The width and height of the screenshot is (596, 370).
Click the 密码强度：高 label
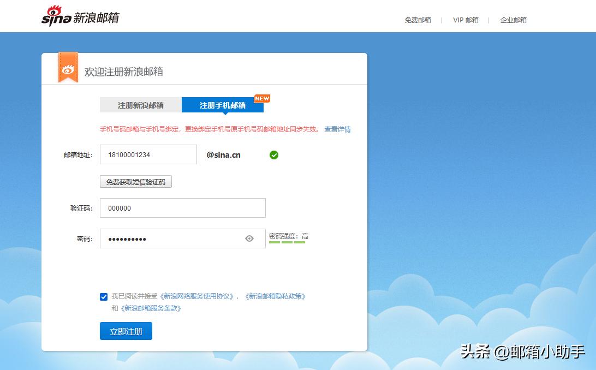[x=289, y=236]
